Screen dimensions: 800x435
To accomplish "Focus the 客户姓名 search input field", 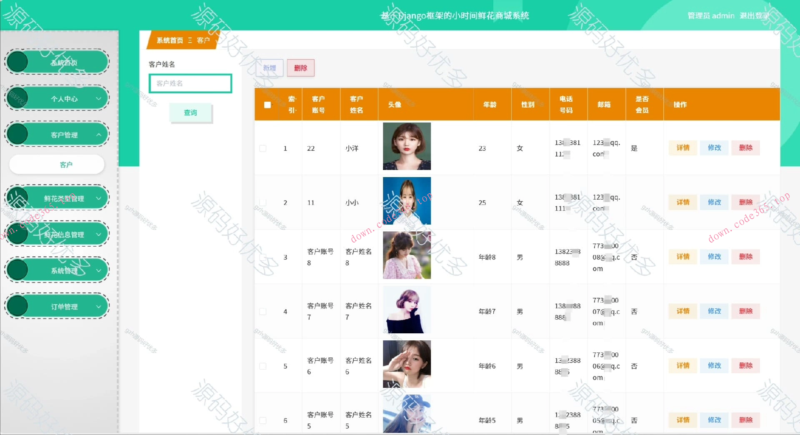I will pyautogui.click(x=190, y=83).
